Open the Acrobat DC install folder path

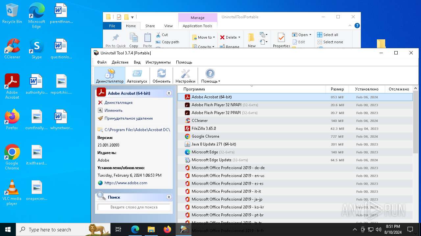tap(137, 130)
